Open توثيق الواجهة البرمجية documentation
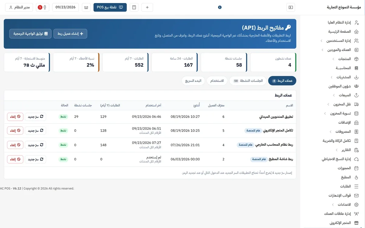The image size is (365, 228). tap(30, 34)
